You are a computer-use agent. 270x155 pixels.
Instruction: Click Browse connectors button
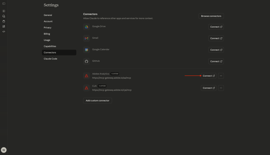211,16
